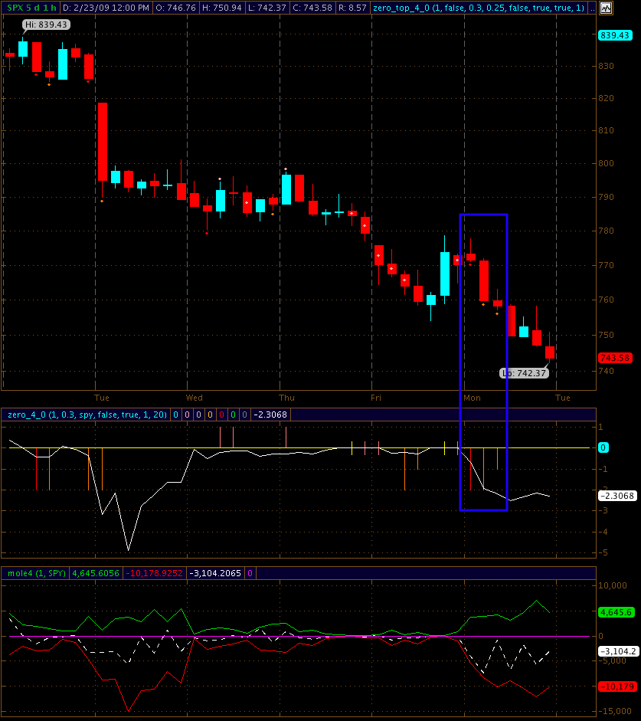This screenshot has width=641, height=721.
Task: Click the SPX 5 d 1 h symbol label
Action: pyautogui.click(x=31, y=8)
